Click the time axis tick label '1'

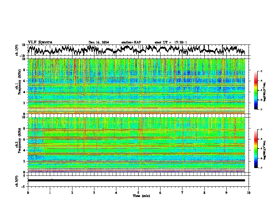click(x=50, y=193)
